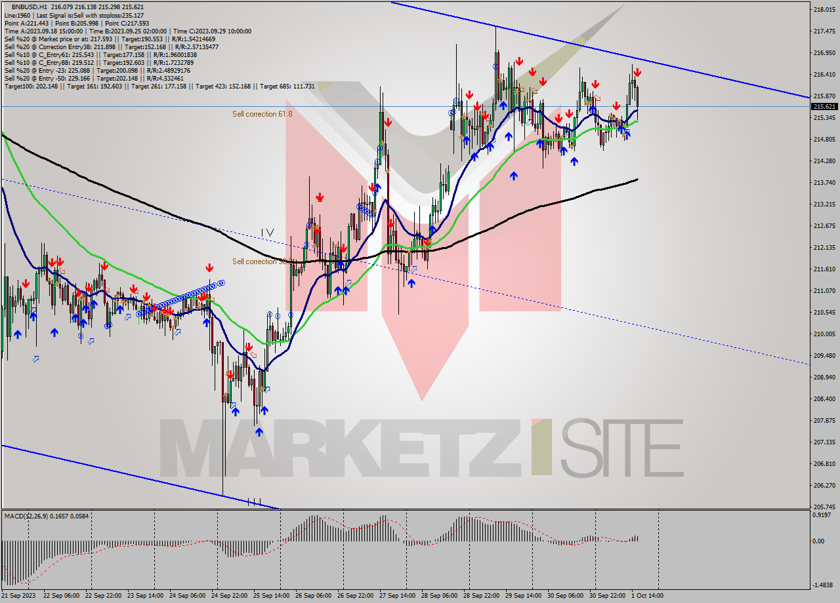This screenshot has width=840, height=603.
Task: Select the '26 Sep 06:00' time label
Action: [314, 596]
